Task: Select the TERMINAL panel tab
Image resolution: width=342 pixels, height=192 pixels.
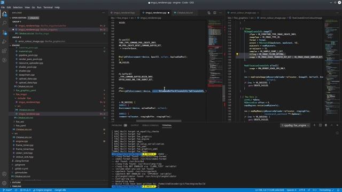Action: (x=167, y=125)
